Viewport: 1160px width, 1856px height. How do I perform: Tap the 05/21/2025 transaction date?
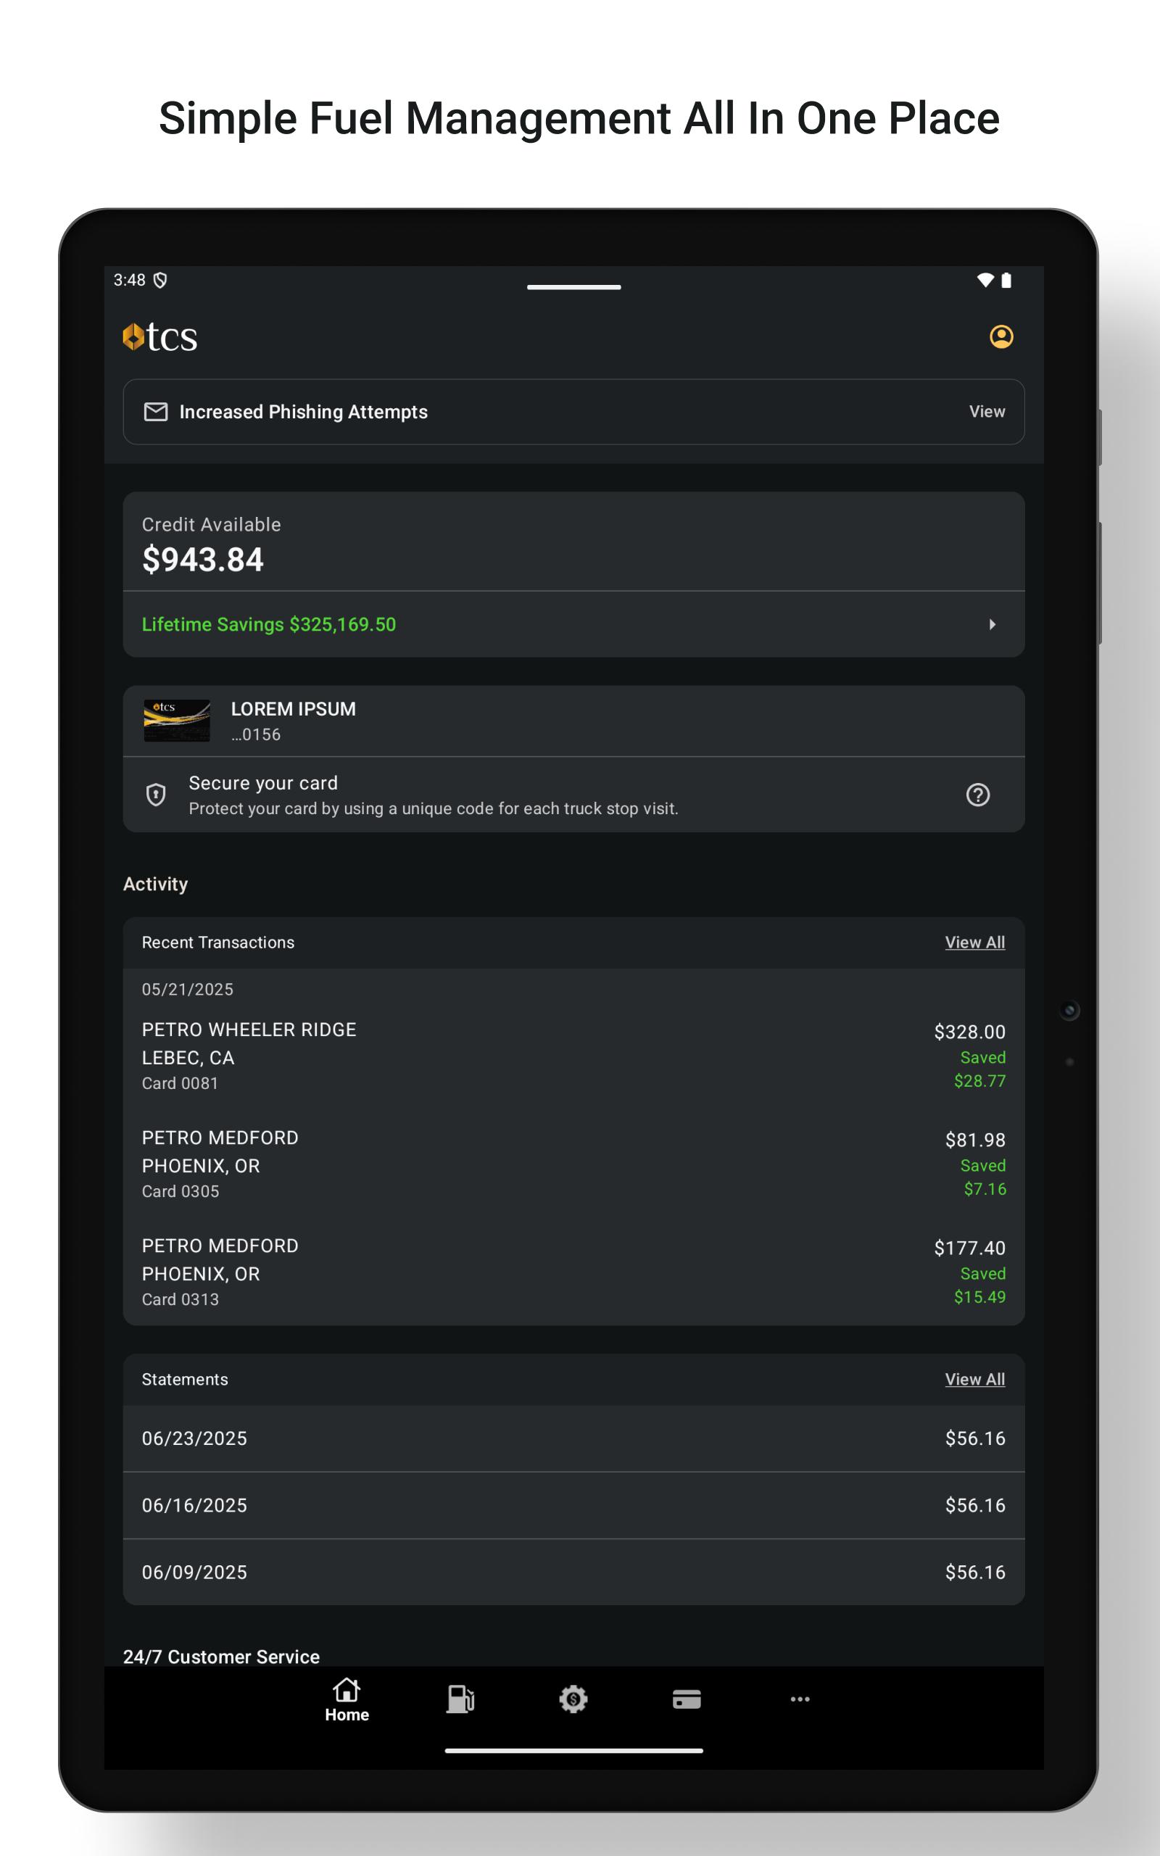coord(187,990)
